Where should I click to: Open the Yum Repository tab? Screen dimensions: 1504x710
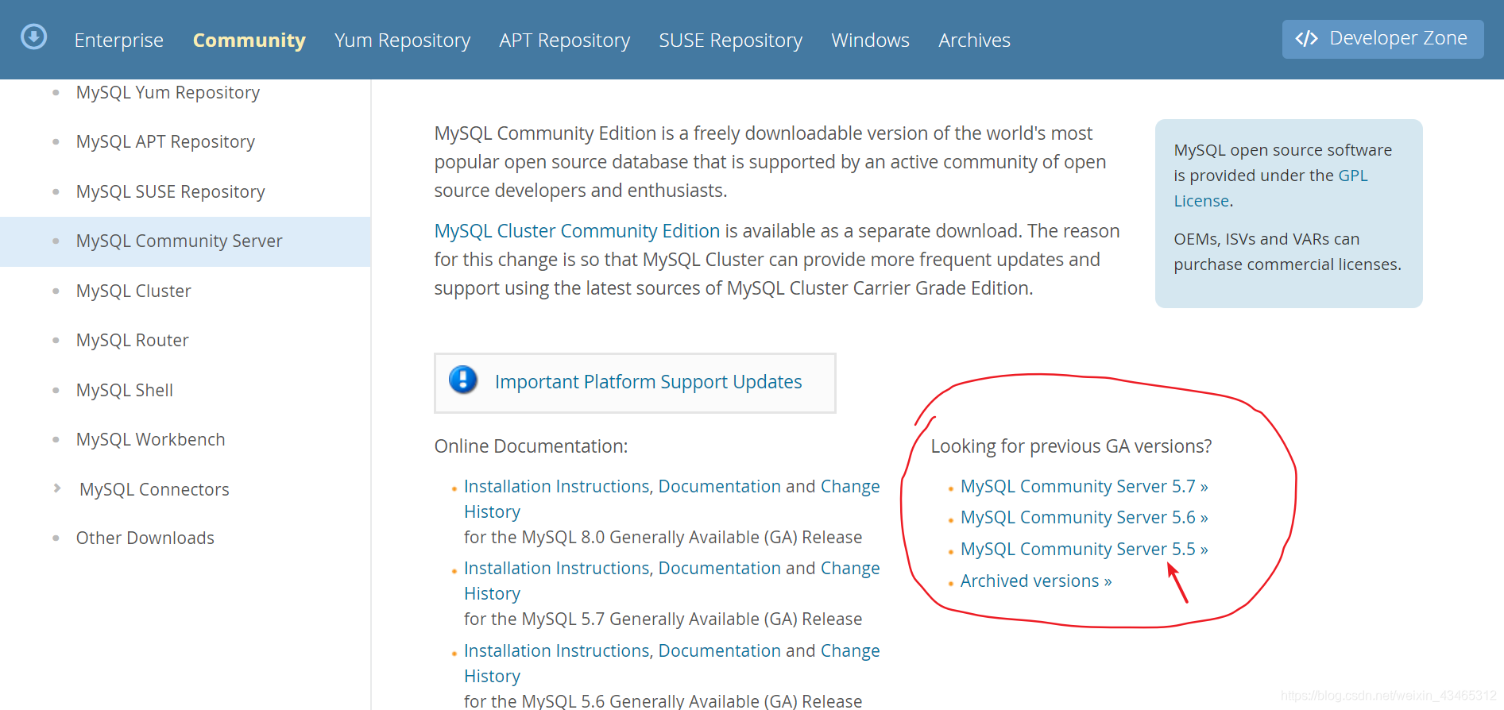pyautogui.click(x=402, y=41)
